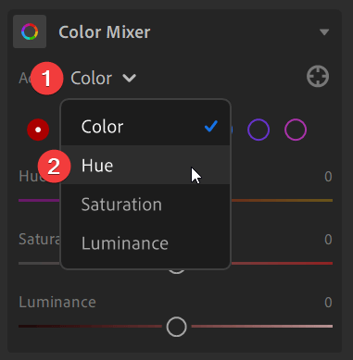Click the Color Mixer rainbow ring icon
The height and width of the screenshot is (360, 353).
[x=30, y=31]
